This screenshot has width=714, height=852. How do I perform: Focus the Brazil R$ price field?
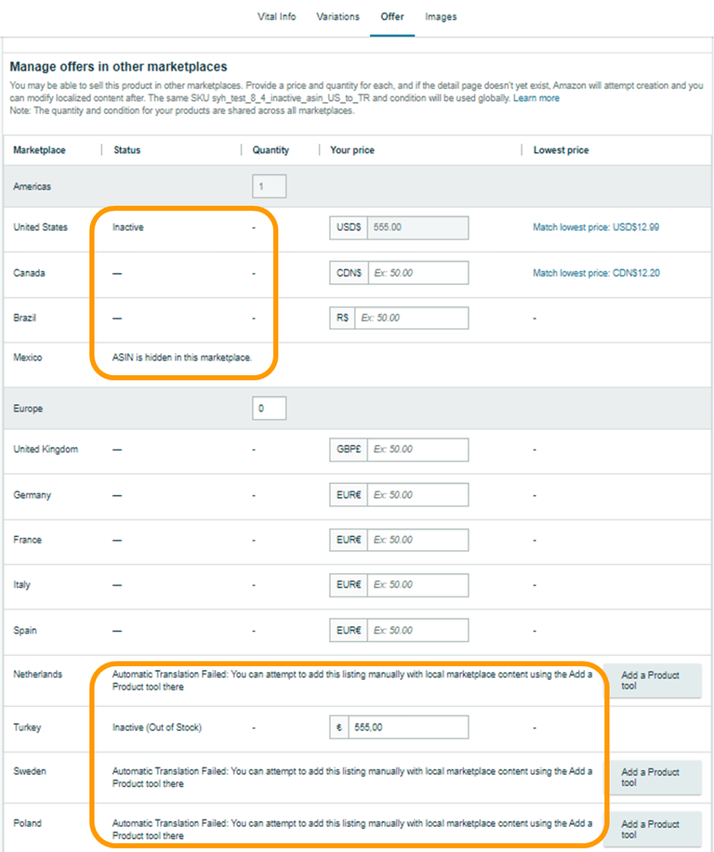[411, 318]
